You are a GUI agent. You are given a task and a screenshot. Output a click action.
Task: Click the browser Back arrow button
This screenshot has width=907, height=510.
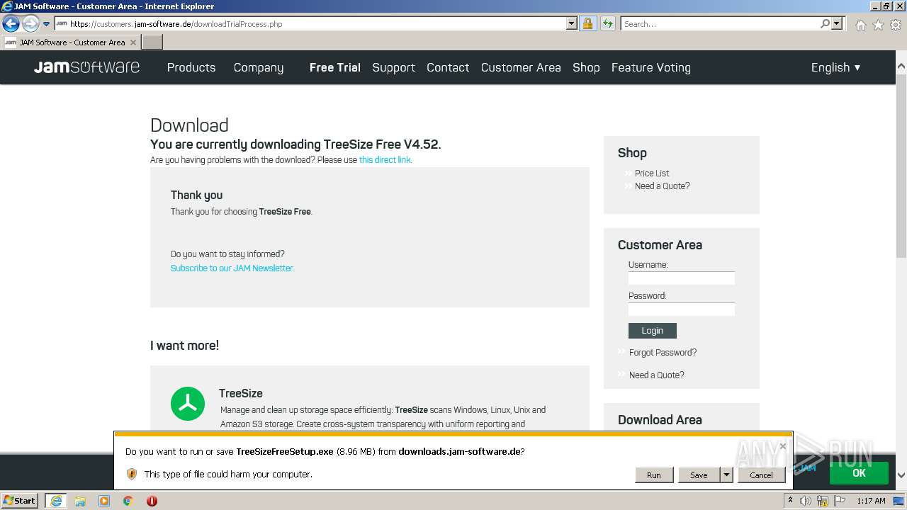pyautogui.click(x=11, y=23)
